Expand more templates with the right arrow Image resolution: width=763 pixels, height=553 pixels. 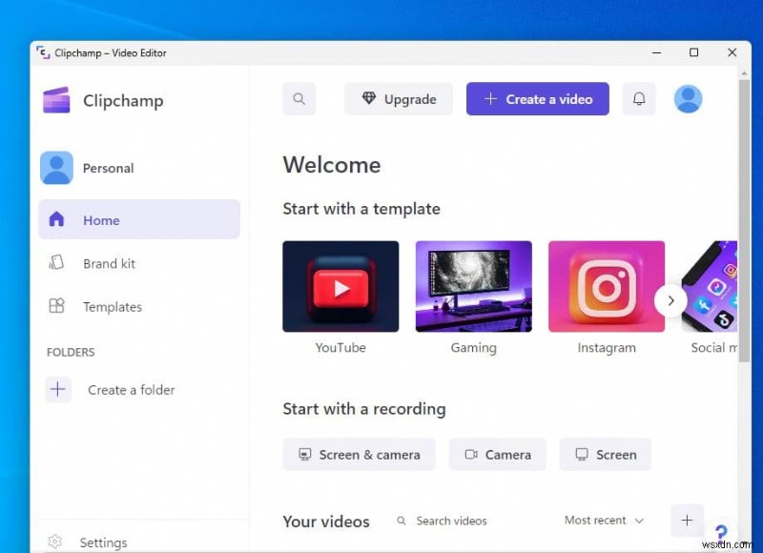point(670,299)
